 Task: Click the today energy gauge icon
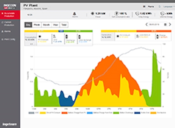click(x=137, y=14)
